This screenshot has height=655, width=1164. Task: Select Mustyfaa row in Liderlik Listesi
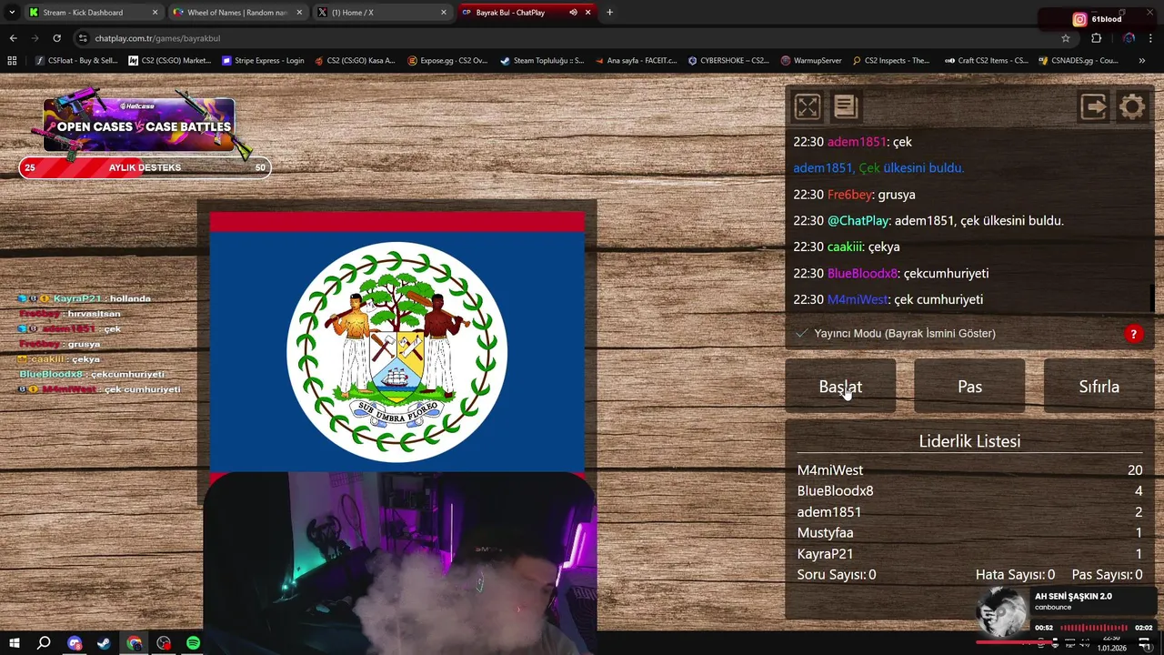pyautogui.click(x=969, y=533)
